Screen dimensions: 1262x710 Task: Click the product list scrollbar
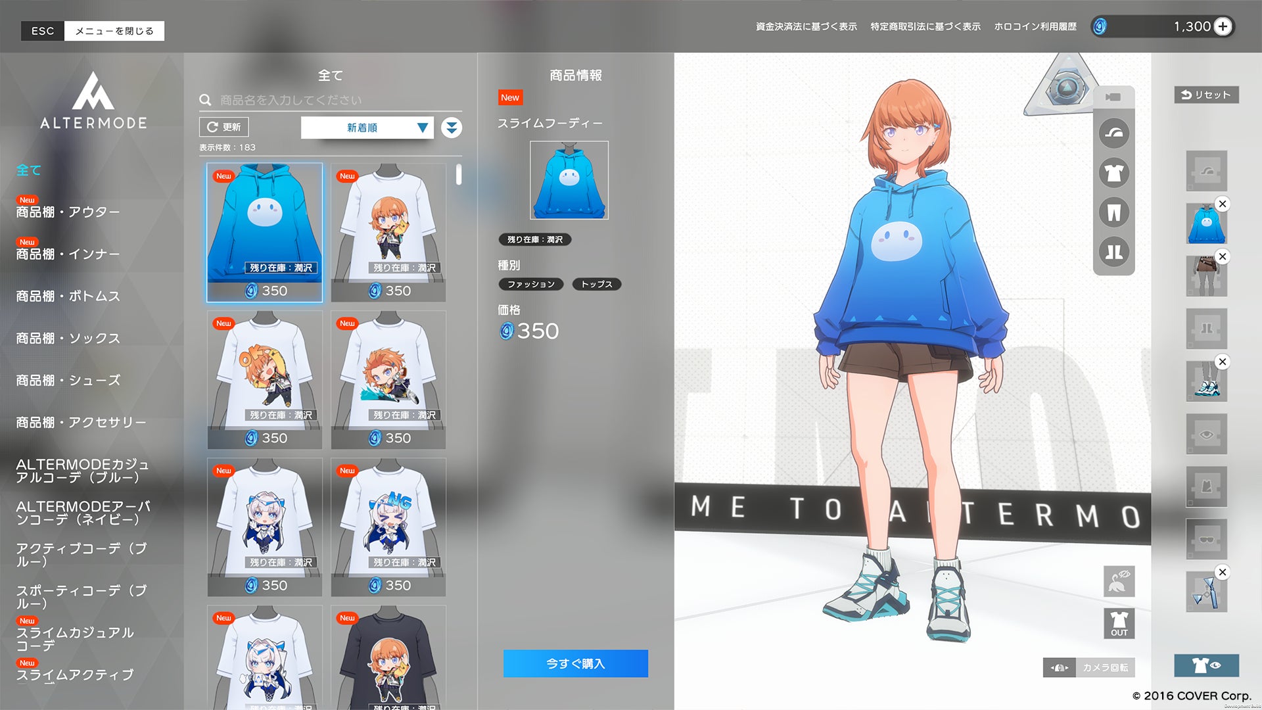pyautogui.click(x=459, y=175)
